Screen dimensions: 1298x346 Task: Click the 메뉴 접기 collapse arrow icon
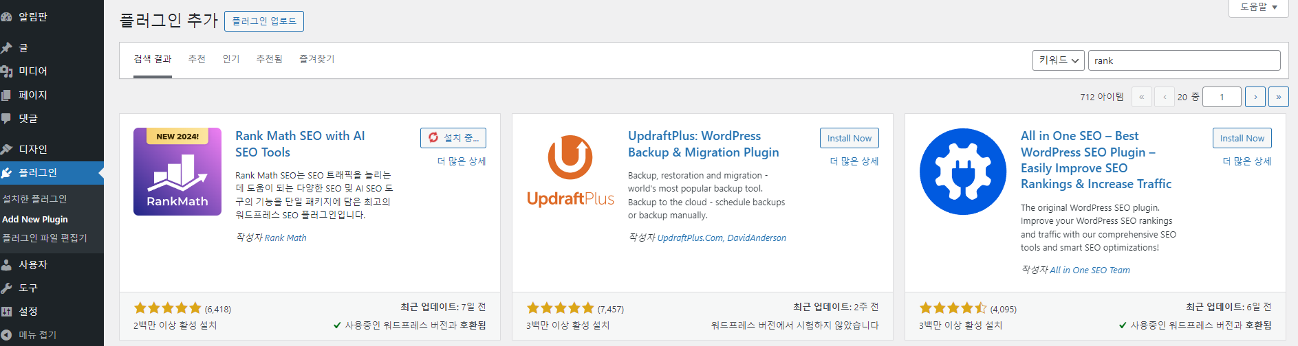6,335
